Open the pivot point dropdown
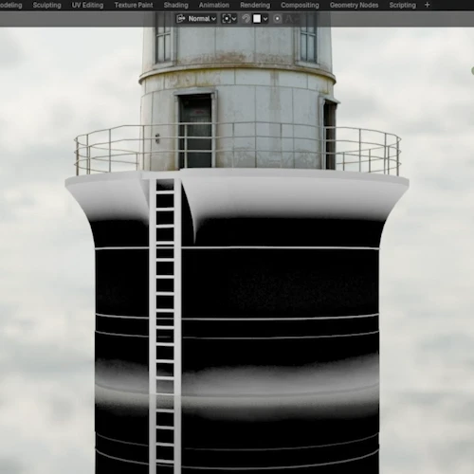 coord(229,19)
